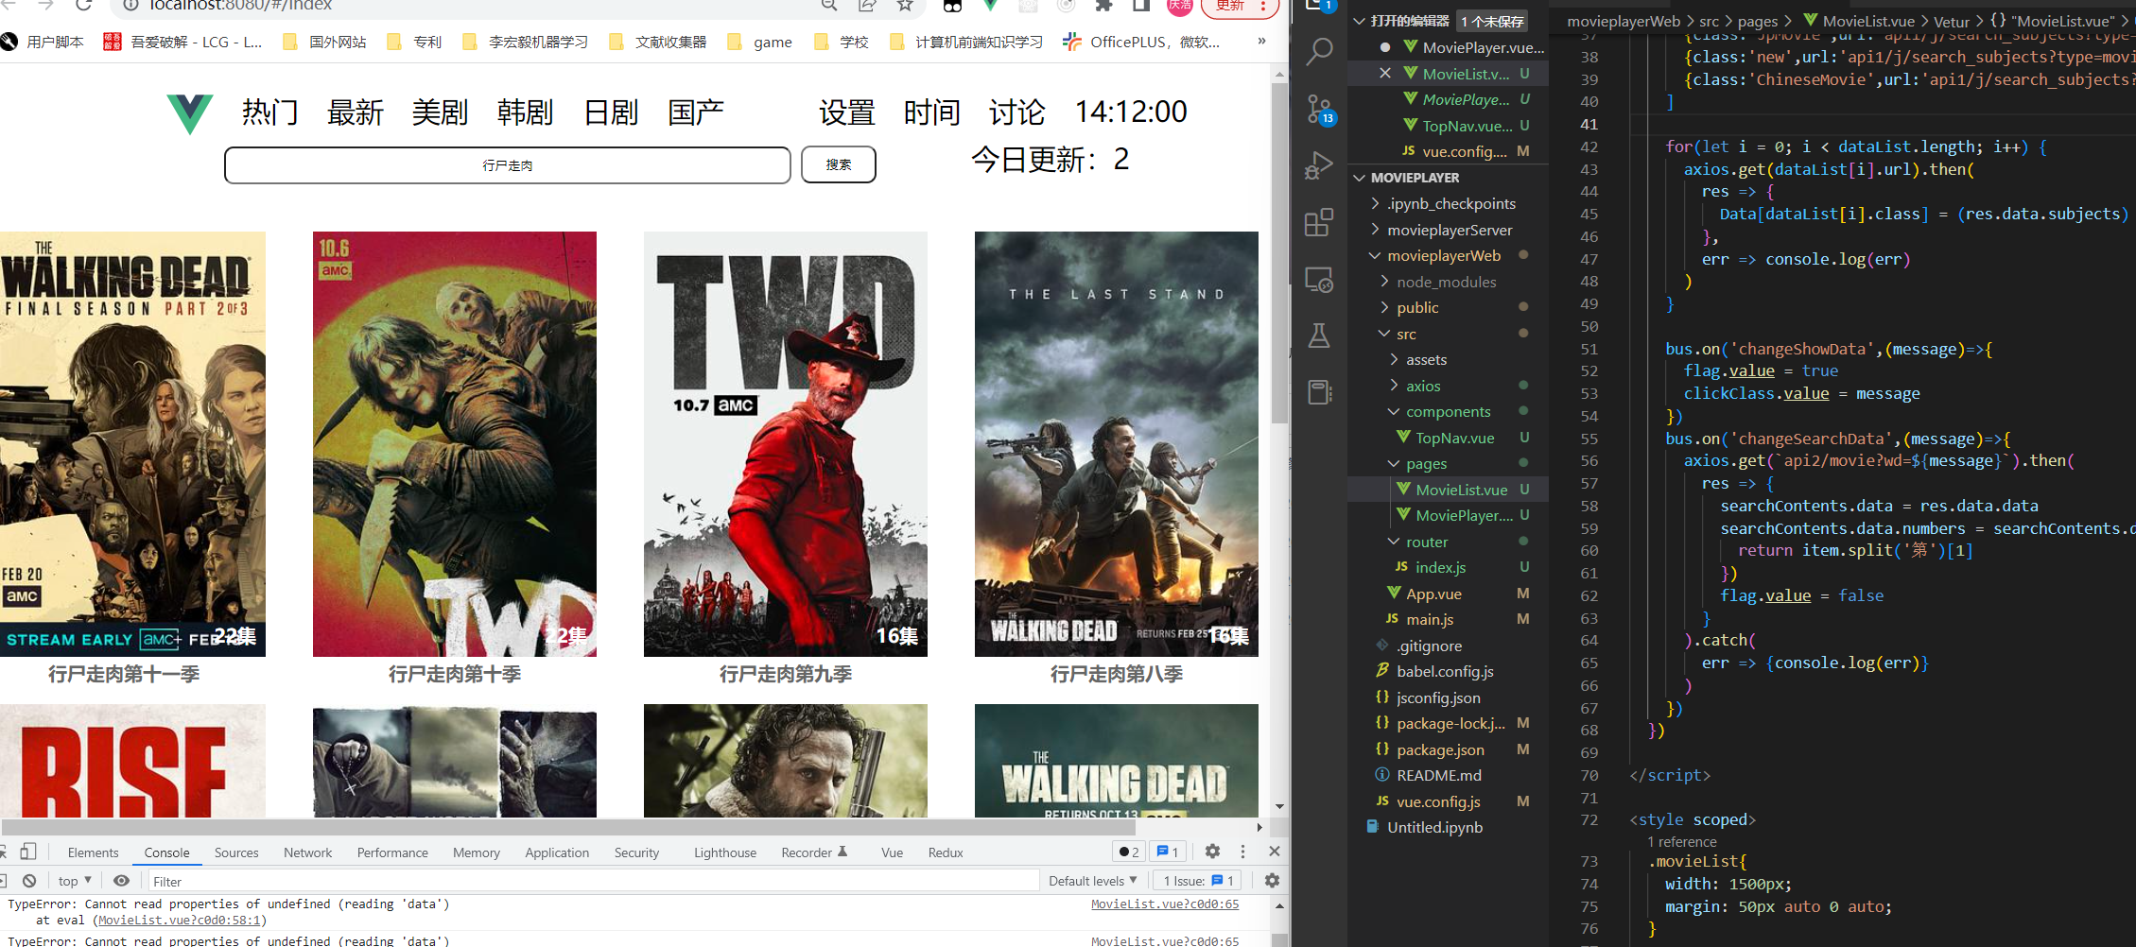Click the movie search input containing 行尸走肉
The image size is (2136, 947).
coord(508,165)
